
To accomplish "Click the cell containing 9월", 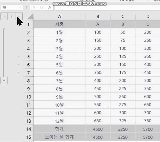I will coord(60,97).
